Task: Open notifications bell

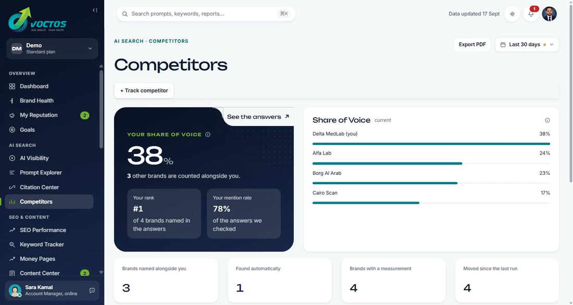Action: (x=531, y=14)
